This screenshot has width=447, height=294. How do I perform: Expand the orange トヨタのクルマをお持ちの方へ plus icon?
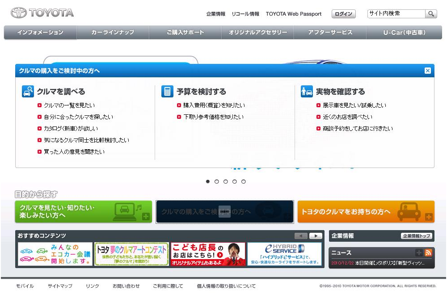[429, 217]
